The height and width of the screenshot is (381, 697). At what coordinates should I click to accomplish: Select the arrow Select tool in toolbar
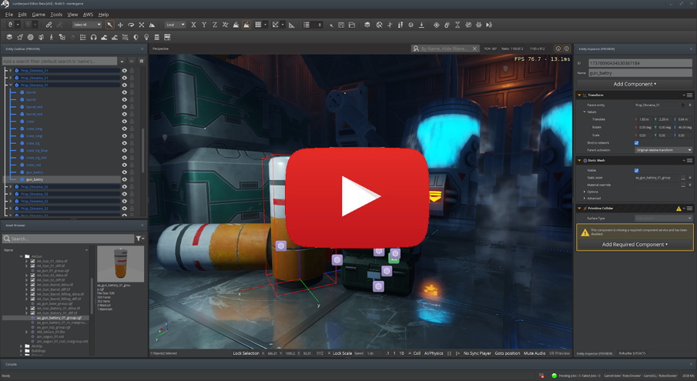(110, 25)
